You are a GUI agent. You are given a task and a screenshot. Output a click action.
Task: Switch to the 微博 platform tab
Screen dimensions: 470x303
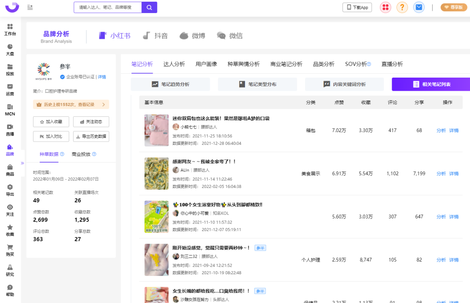coord(192,36)
